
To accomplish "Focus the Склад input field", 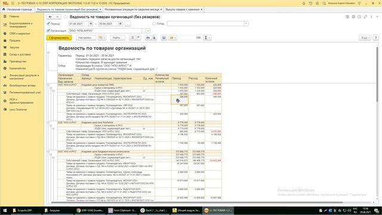I will coord(205,24).
